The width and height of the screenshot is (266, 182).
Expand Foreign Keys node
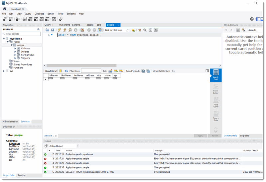(15, 55)
